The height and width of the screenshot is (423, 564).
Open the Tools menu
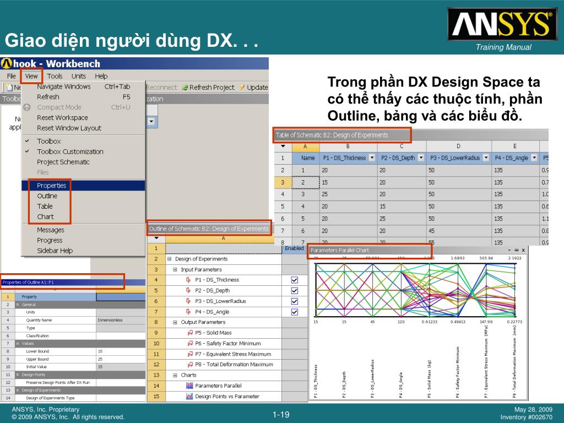point(55,76)
